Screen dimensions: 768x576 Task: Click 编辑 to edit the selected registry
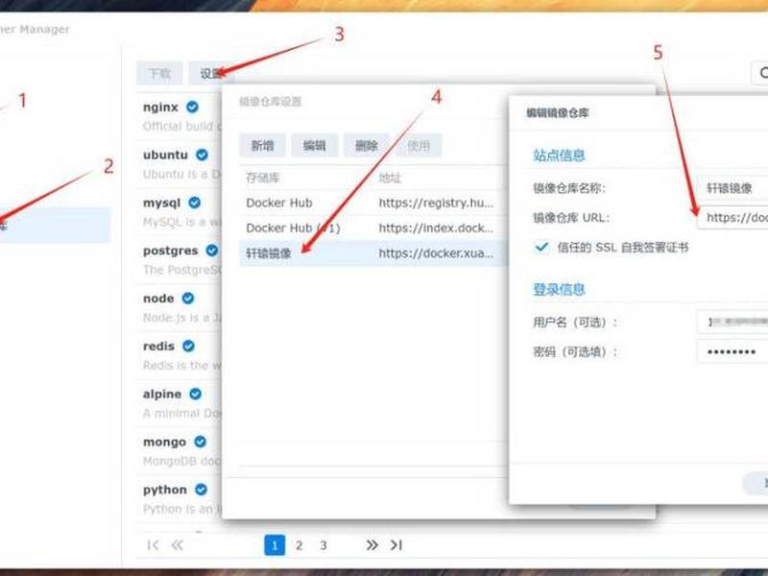315,146
